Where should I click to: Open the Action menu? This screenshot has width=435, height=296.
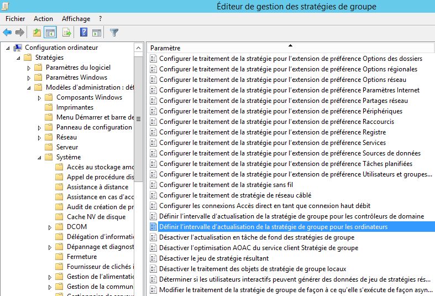pyautogui.click(x=43, y=19)
